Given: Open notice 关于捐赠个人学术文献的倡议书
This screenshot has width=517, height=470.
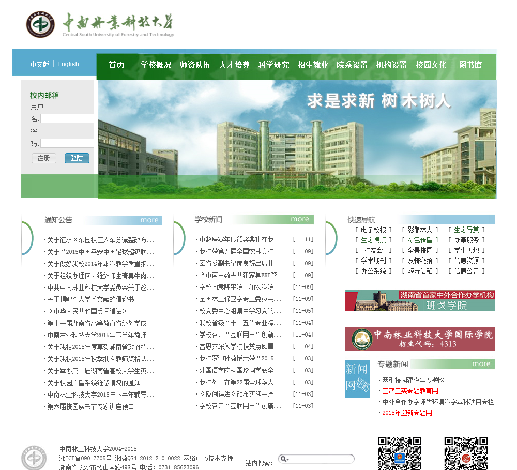Looking at the screenshot, I should 90,299.
